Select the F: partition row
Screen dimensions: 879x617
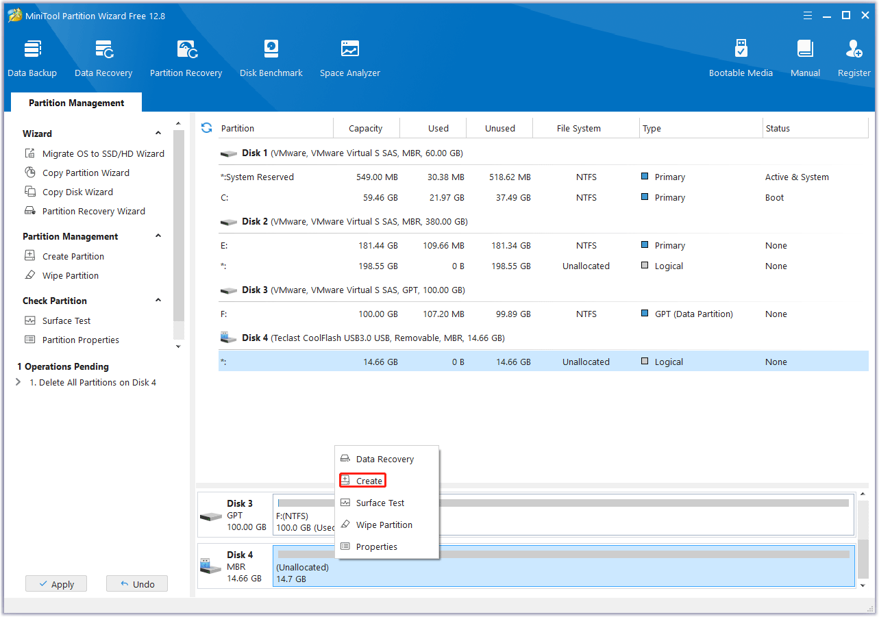[x=543, y=314]
